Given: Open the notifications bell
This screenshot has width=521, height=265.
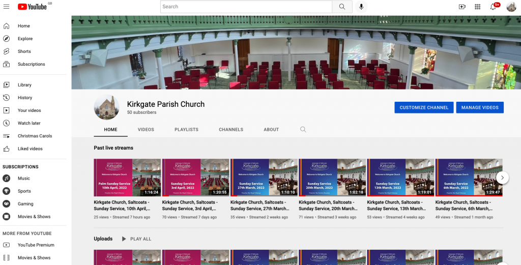Looking at the screenshot, I should tap(493, 7).
